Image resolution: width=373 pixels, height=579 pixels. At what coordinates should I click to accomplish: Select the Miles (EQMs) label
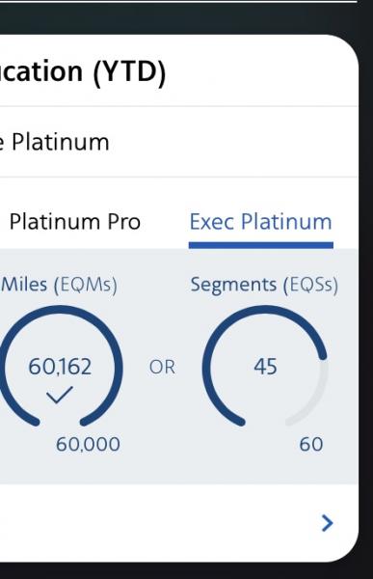pos(59,285)
